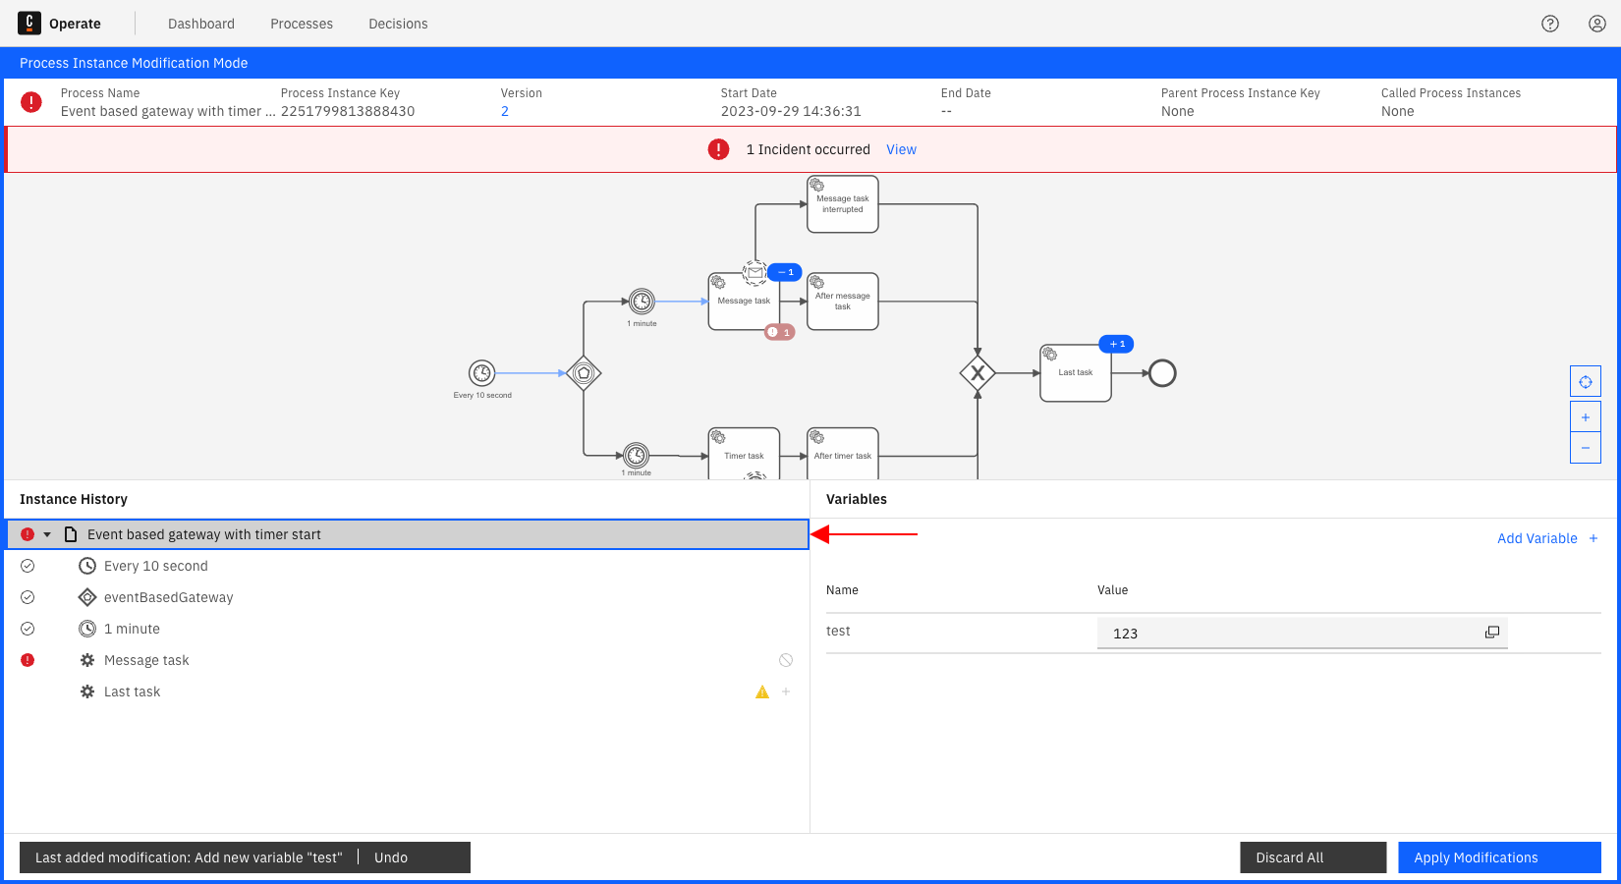Click the eventBasedGateway diamond icon in Instance History
Viewport: 1621px width, 884px height.
[x=87, y=597]
